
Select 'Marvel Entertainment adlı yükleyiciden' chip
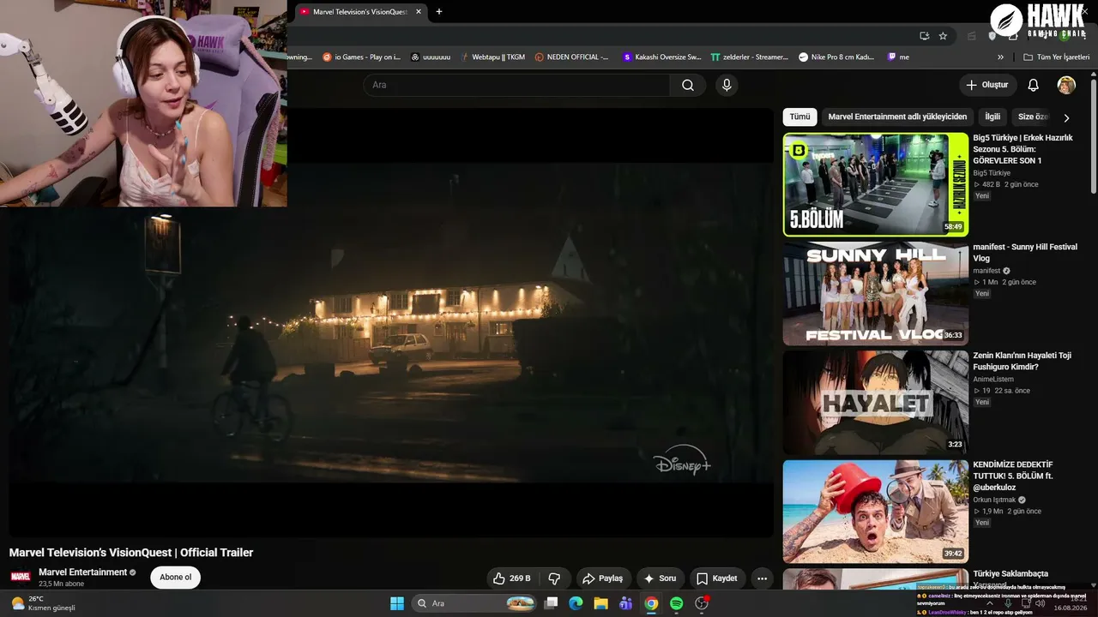point(897,117)
